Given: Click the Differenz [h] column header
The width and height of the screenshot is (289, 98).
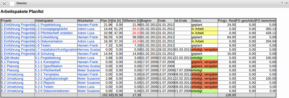Looking at the screenshot, I should click(132, 21).
